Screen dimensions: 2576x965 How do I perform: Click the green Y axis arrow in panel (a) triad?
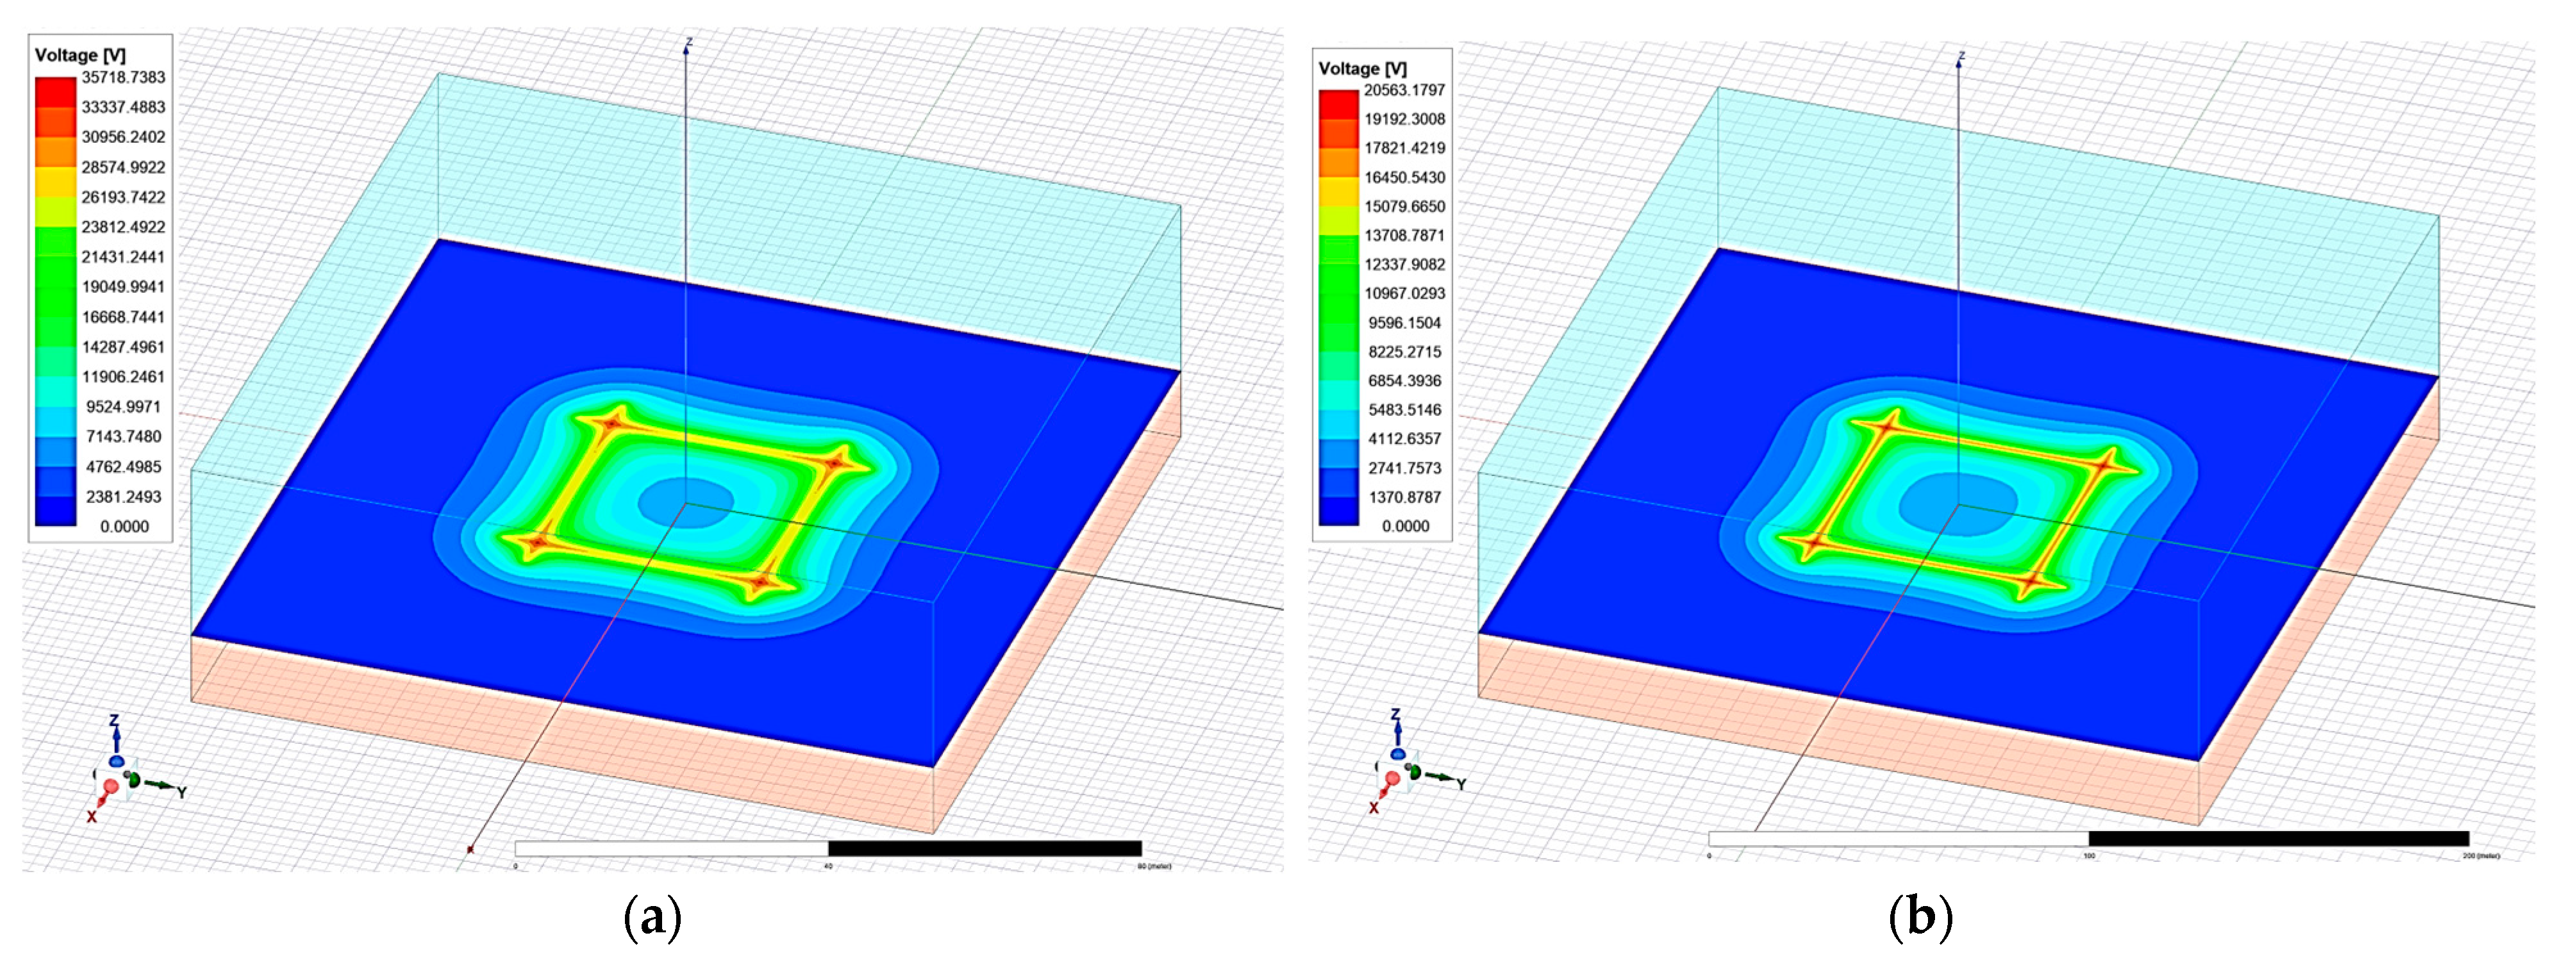click(x=160, y=785)
